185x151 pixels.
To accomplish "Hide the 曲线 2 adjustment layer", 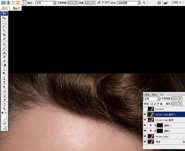I will pos(145,125).
